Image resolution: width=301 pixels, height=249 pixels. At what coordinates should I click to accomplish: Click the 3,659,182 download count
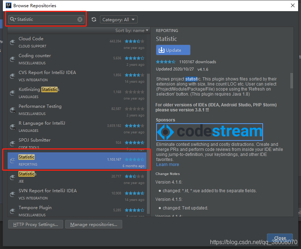[x=114, y=126]
